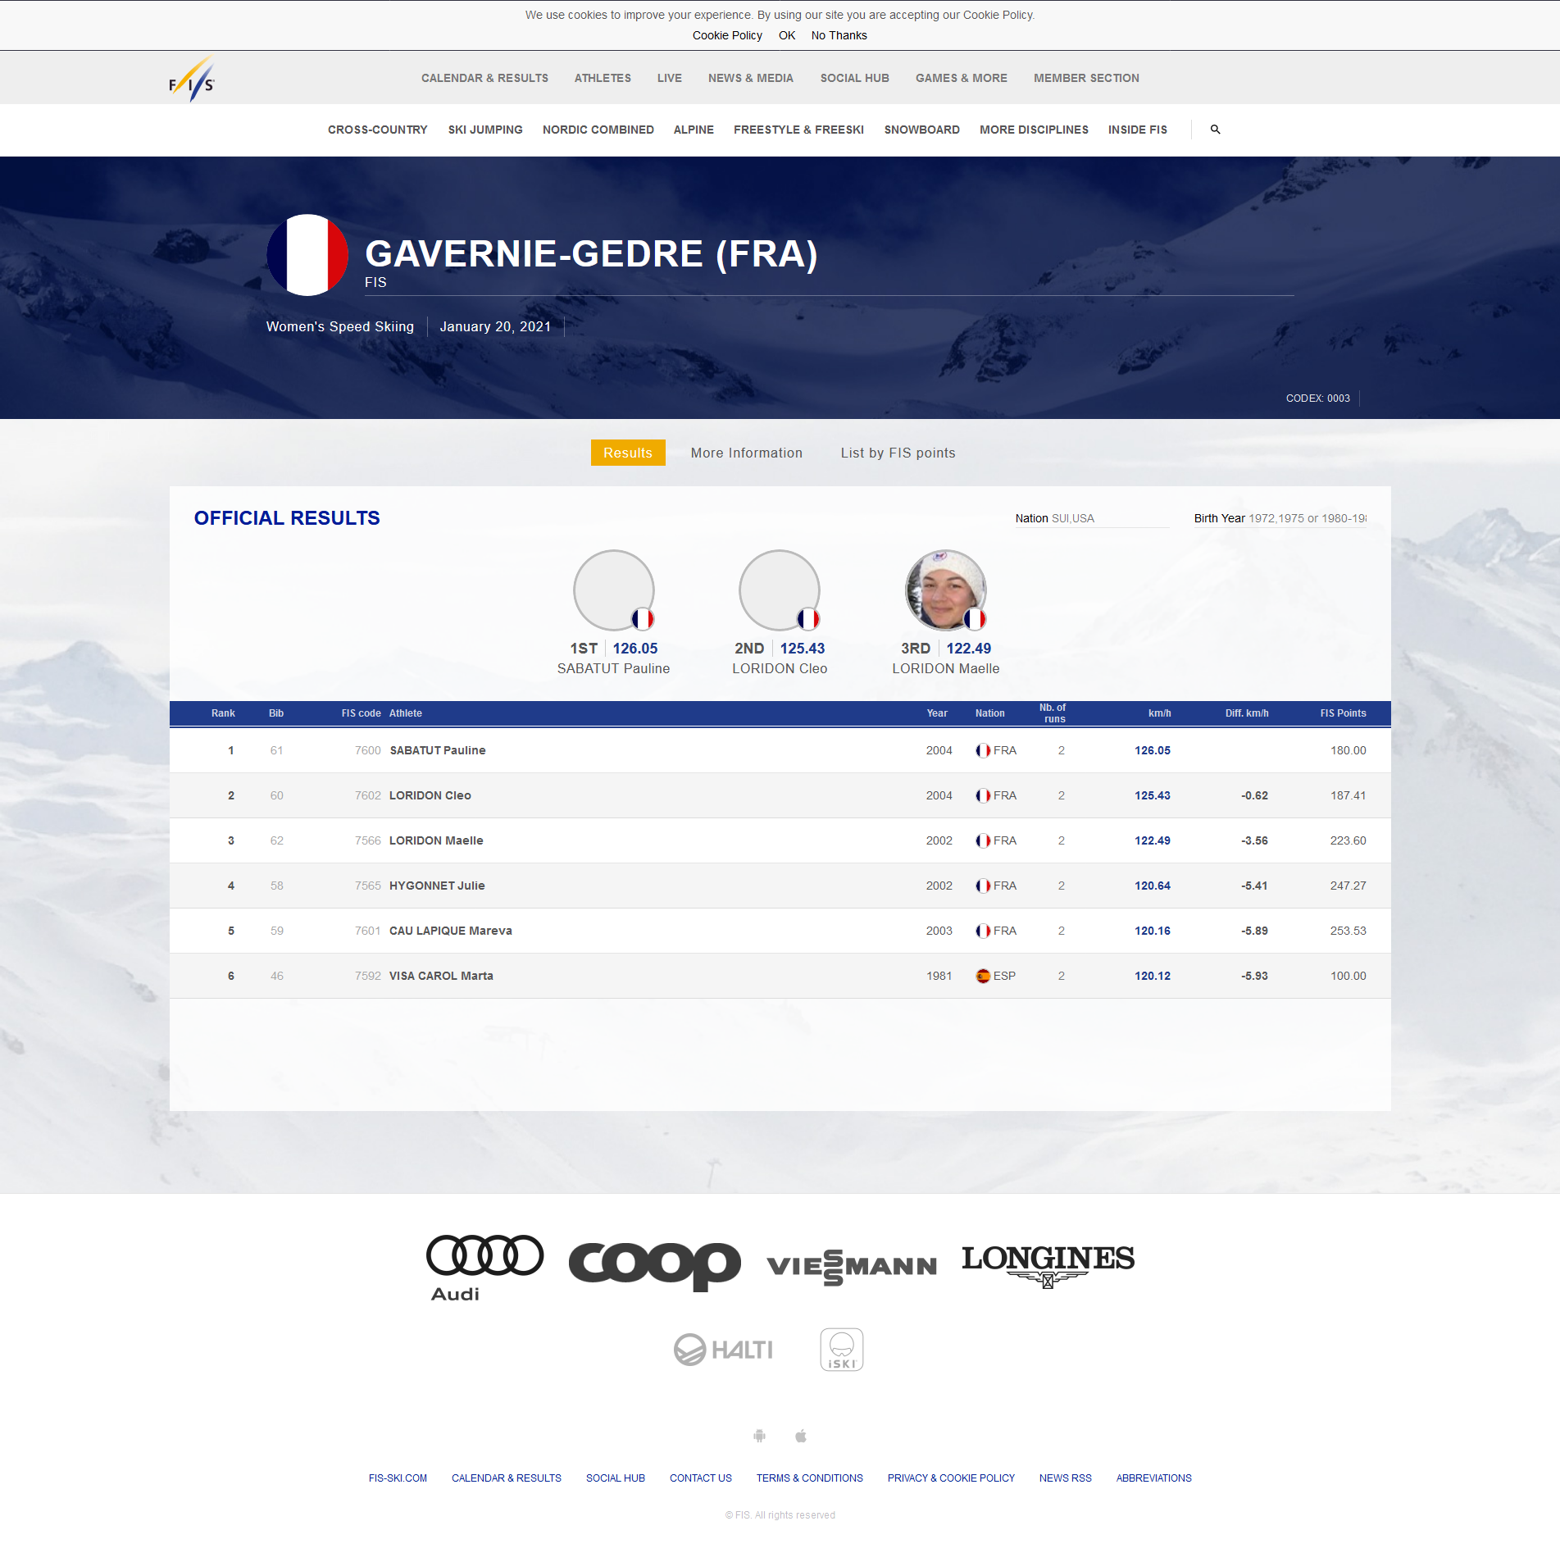This screenshot has height=1562, width=1560.
Task: Click the Apple app icon in footer
Action: click(801, 1436)
